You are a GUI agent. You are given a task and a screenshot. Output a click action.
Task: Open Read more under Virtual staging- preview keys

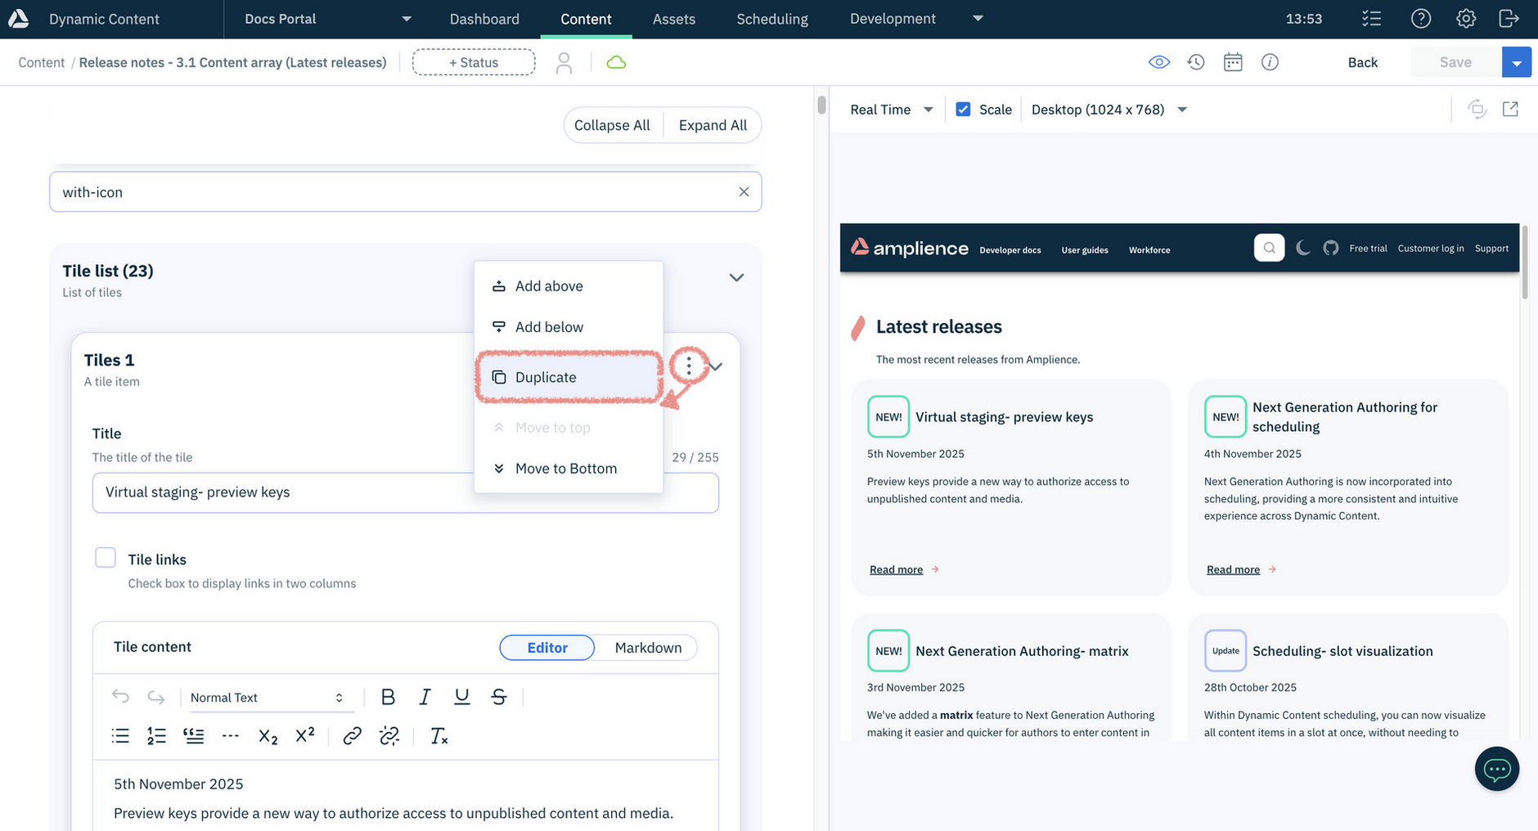(x=896, y=568)
